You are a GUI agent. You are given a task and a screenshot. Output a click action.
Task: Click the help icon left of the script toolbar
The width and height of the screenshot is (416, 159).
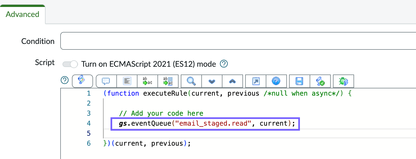[x=64, y=81]
